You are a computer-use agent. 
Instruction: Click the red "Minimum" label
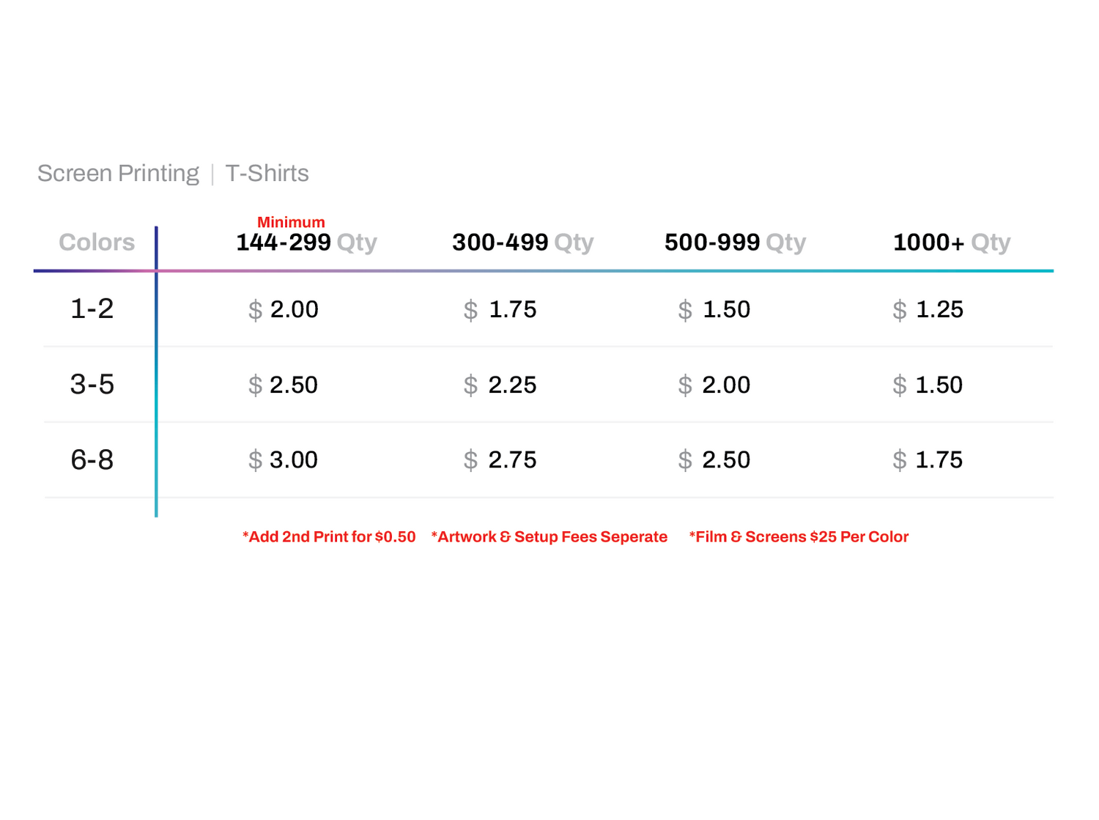coord(291,222)
